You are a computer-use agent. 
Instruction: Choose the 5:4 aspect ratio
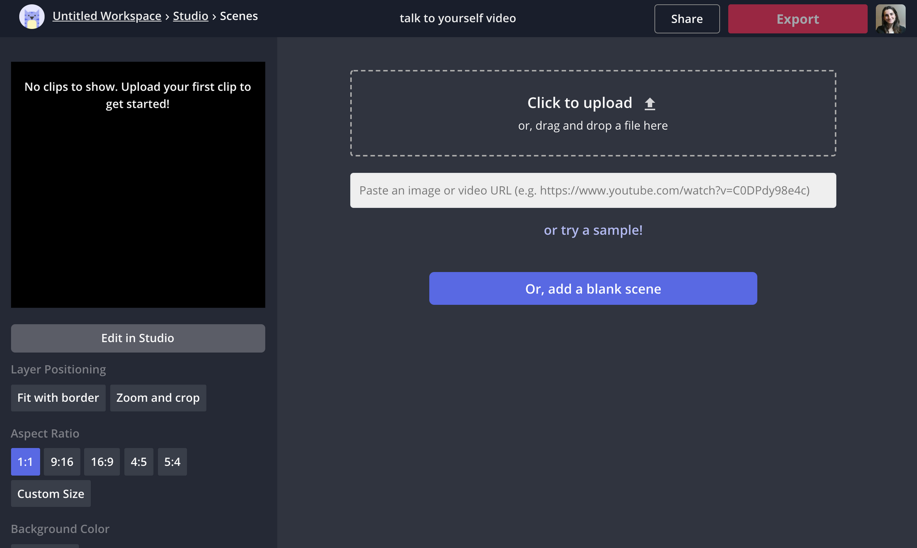pos(172,462)
